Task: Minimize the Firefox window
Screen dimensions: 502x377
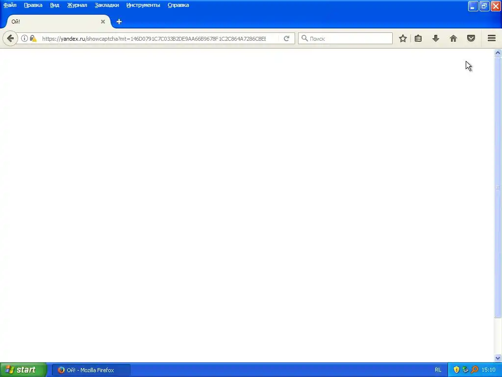Action: (x=473, y=6)
